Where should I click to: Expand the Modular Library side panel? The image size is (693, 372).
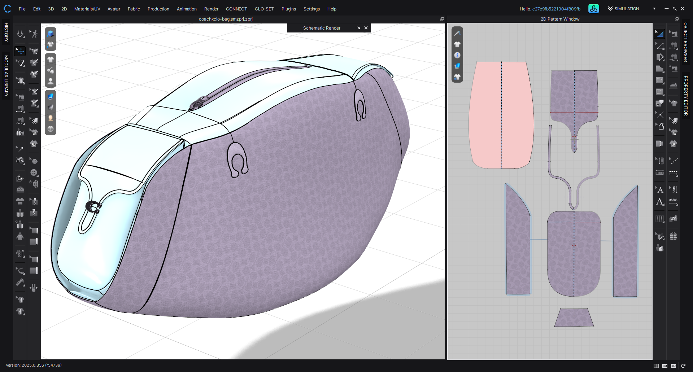click(6, 76)
